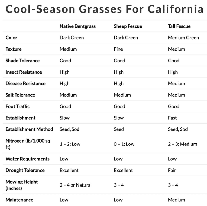Screen dimensions: 207x206
Task: Click the Disease Resistance row label
Action: click(x=25, y=84)
